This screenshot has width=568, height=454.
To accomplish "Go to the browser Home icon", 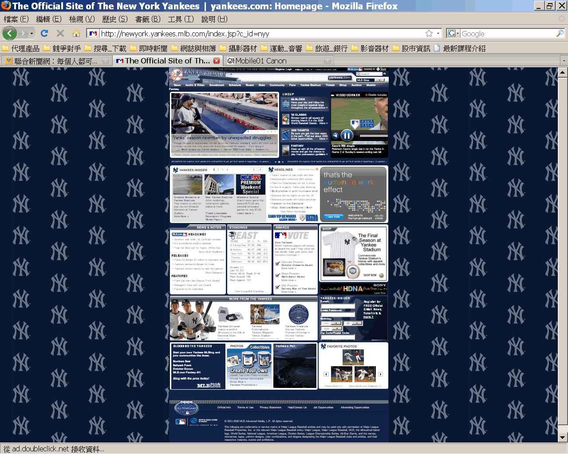I will [76, 33].
